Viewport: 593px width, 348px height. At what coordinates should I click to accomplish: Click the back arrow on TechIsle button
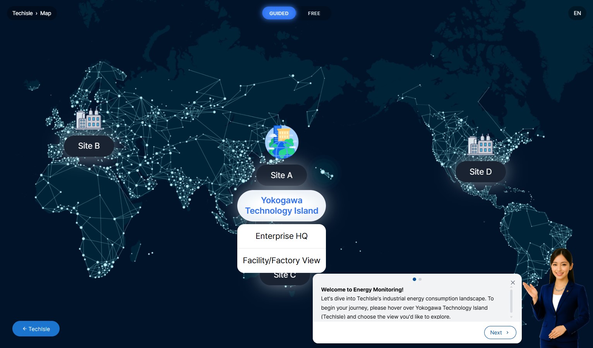(25, 329)
